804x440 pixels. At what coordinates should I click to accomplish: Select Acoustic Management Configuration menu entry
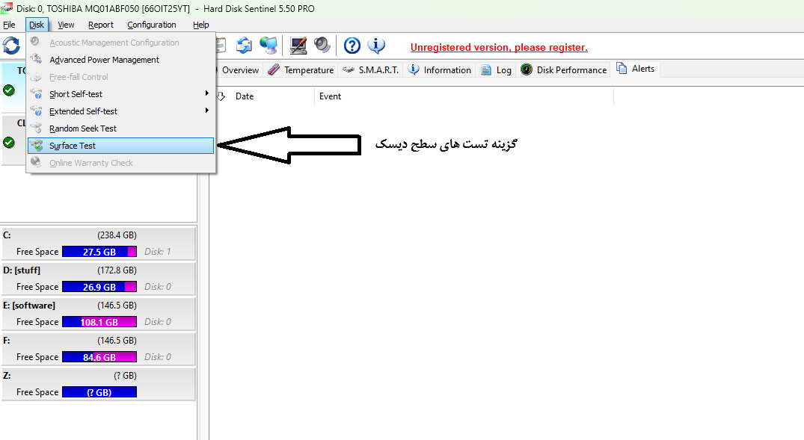point(121,43)
